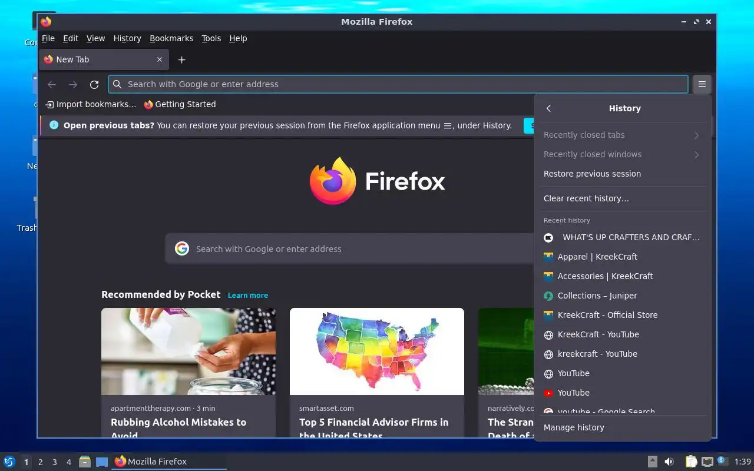Open the View menu
754x471 pixels.
click(95, 38)
